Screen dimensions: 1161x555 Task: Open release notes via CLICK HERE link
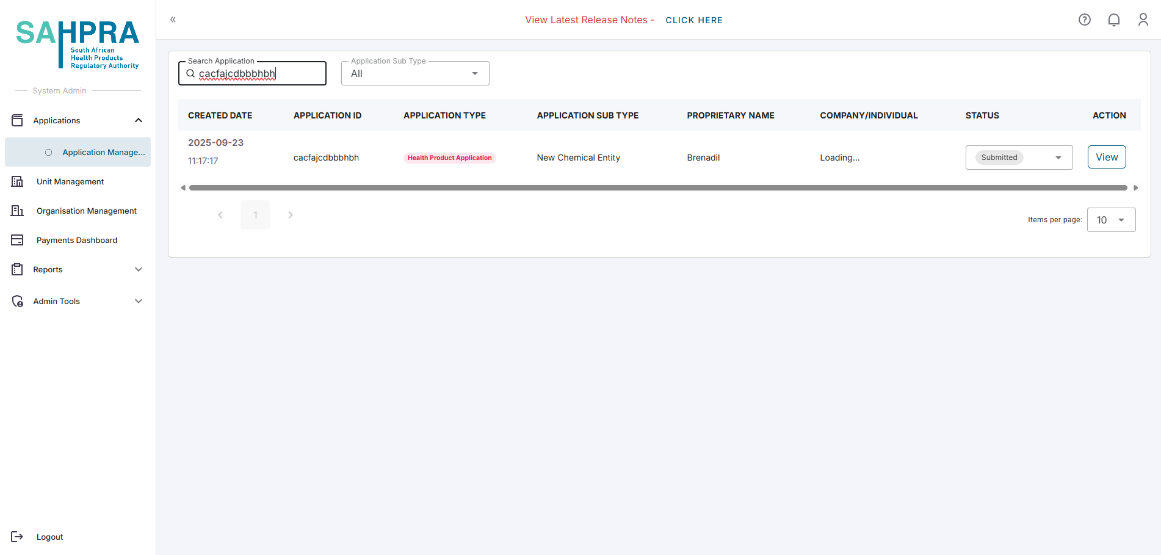pyautogui.click(x=693, y=20)
